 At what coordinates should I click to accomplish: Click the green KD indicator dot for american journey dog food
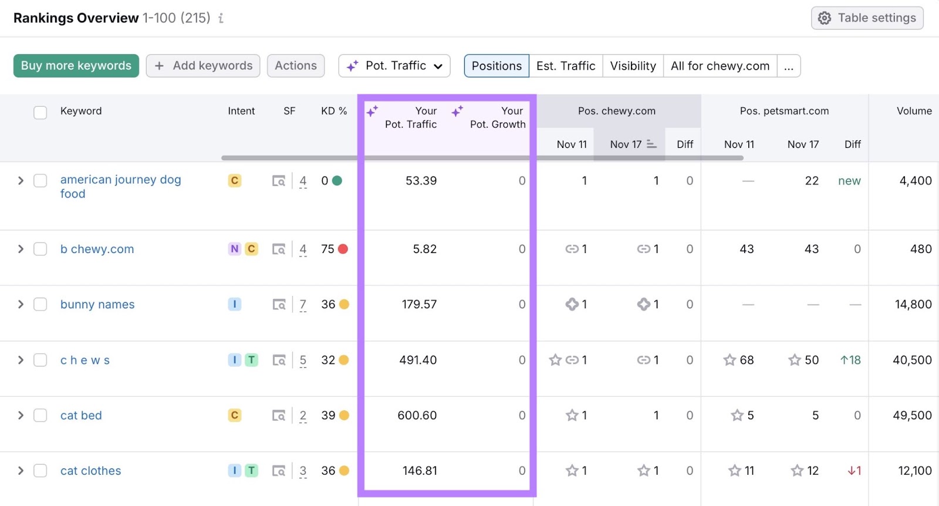pos(337,181)
